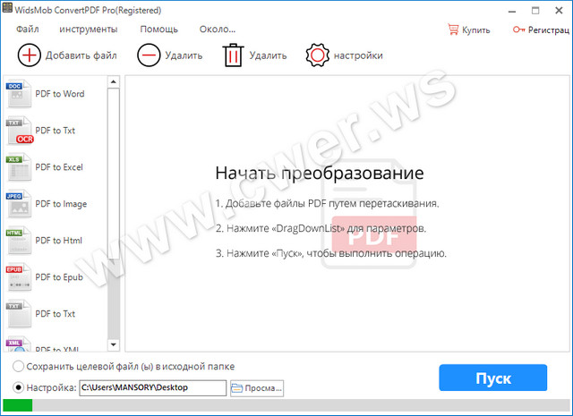The width and height of the screenshot is (573, 416).
Task: Select the DOC icon for PDF to Word
Action: pos(18,94)
